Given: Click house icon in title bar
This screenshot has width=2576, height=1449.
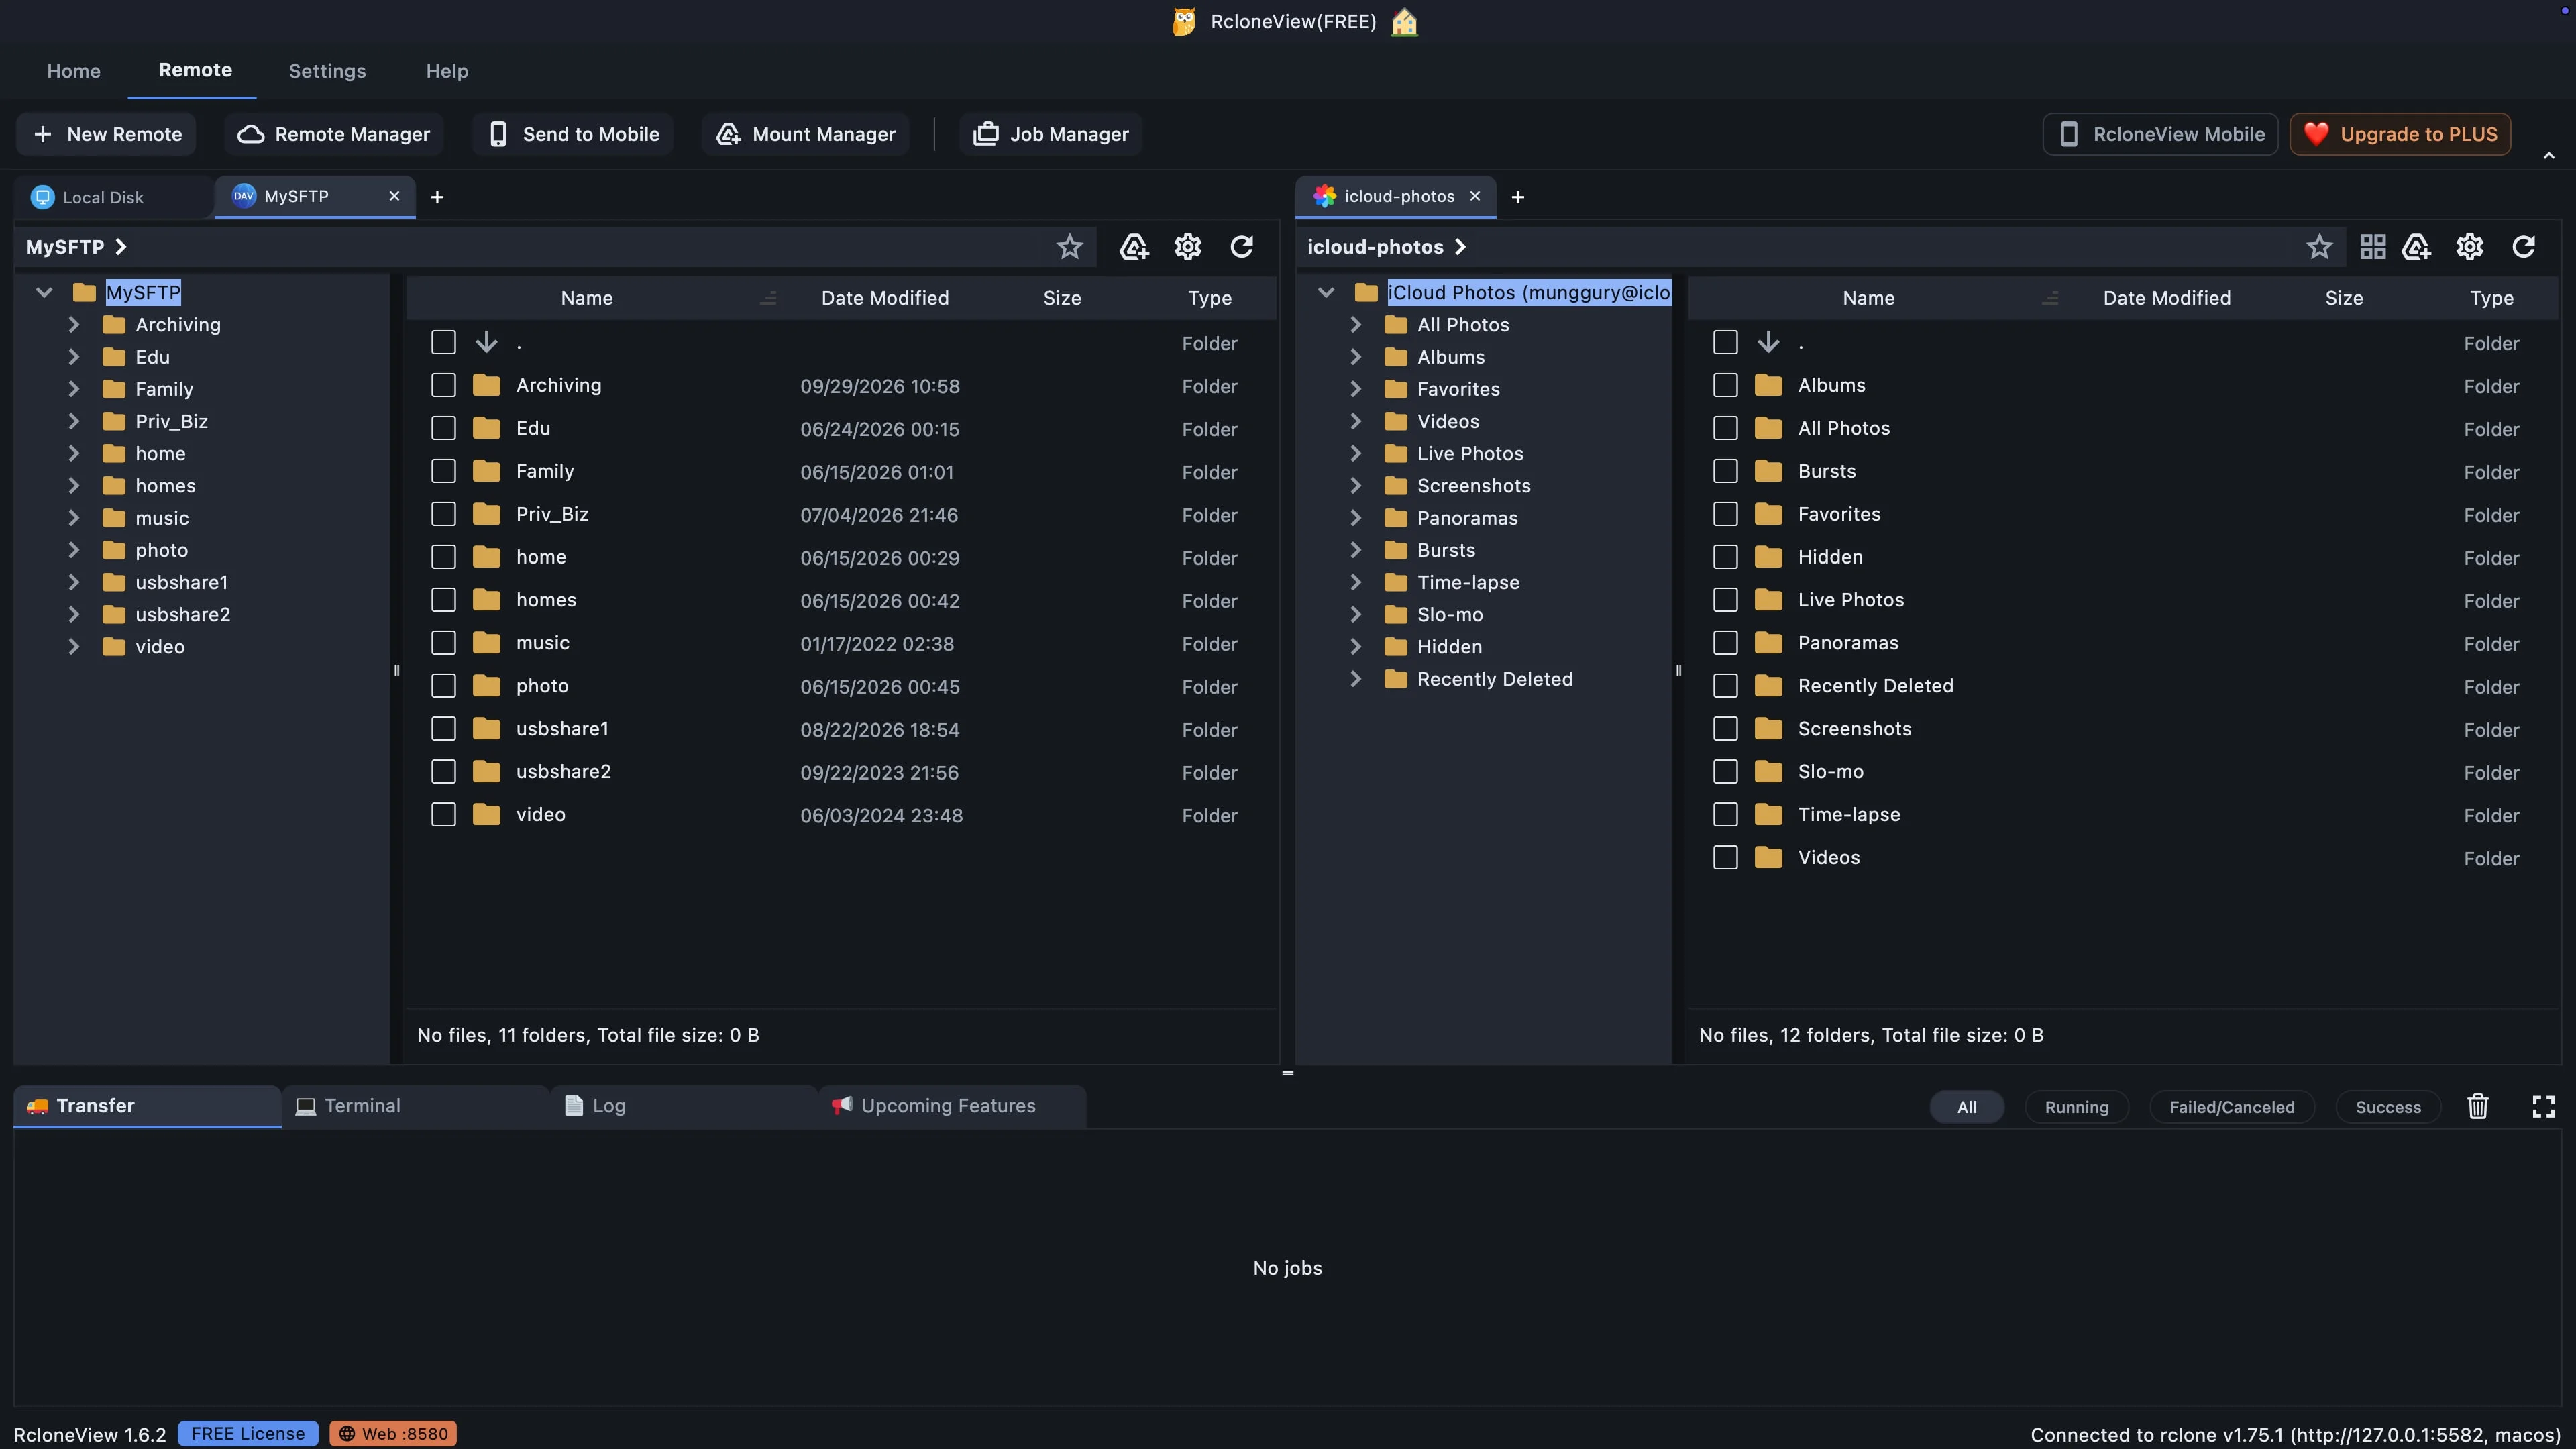Looking at the screenshot, I should click(x=1404, y=22).
